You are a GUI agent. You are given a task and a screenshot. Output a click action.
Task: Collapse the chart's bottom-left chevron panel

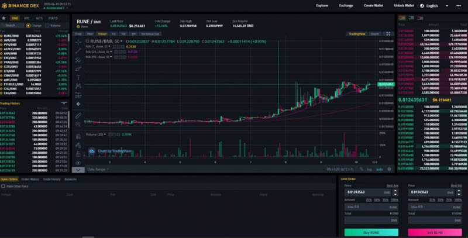click(x=78, y=170)
